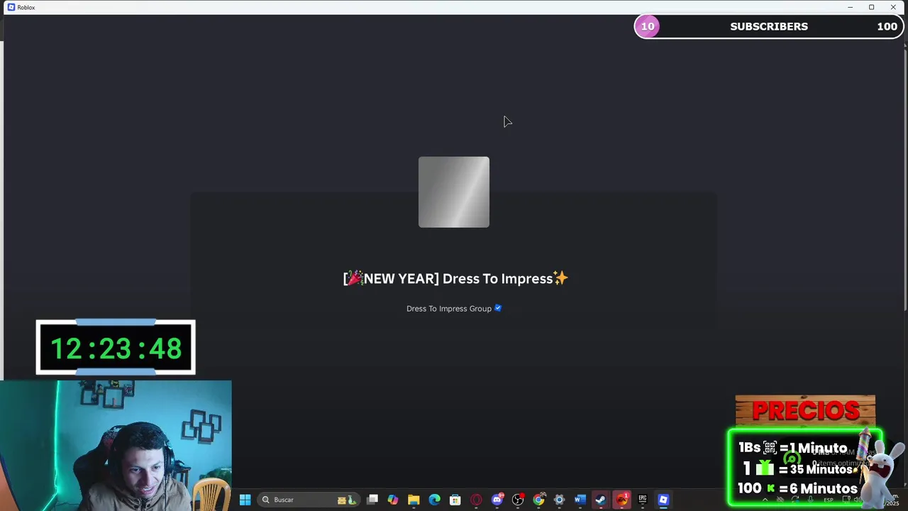Open Google Chrome from the taskbar
The height and width of the screenshot is (511, 908).
pos(538,500)
